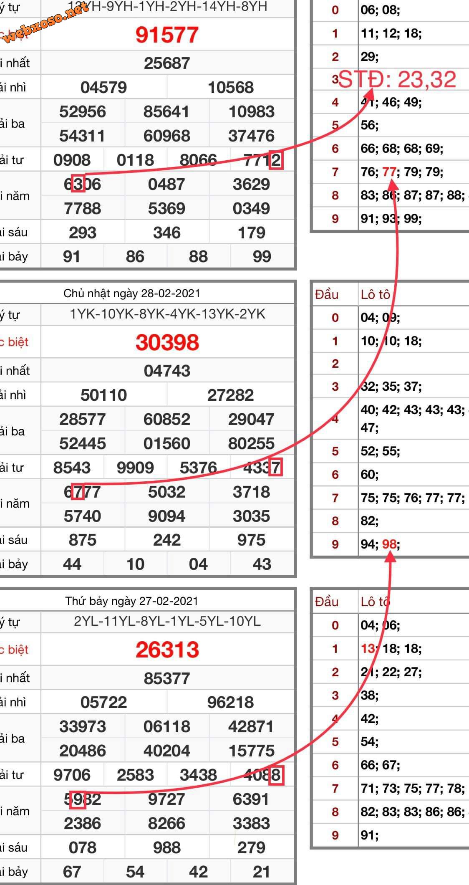Click the number 5740

pyautogui.click(x=83, y=516)
